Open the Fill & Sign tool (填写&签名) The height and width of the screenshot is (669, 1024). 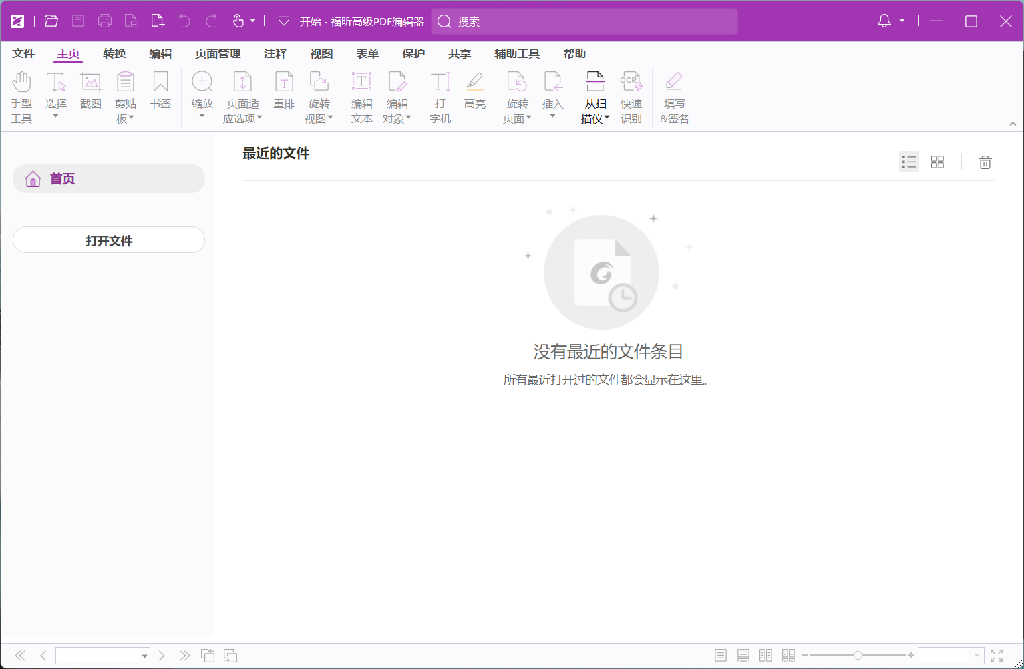pyautogui.click(x=674, y=95)
